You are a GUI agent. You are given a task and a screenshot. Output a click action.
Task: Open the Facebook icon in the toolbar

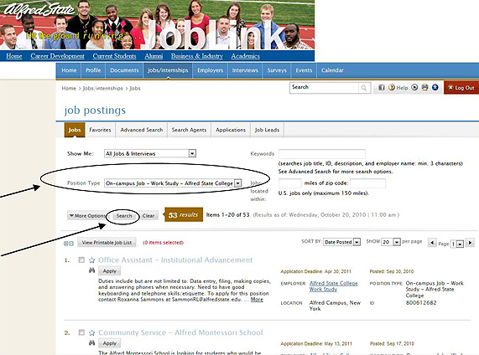click(381, 88)
